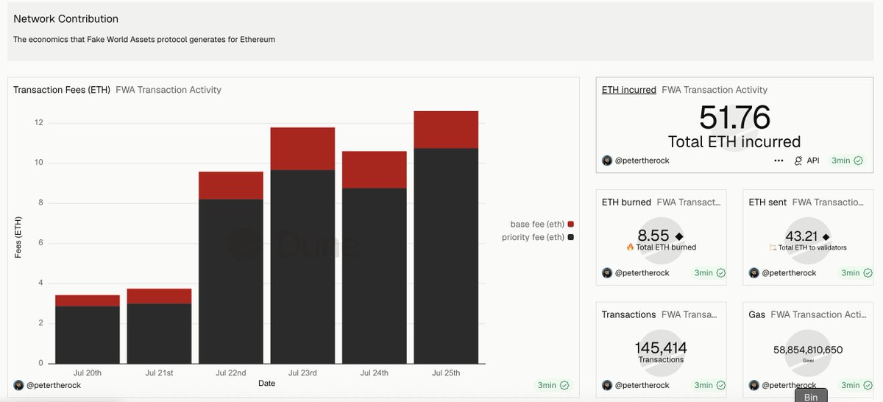Viewport: 883px width, 402px height.
Task: Click the 51.76 total ETH value
Action: [x=734, y=118]
